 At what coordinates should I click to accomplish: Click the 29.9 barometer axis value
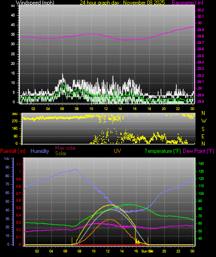(x=201, y=30)
